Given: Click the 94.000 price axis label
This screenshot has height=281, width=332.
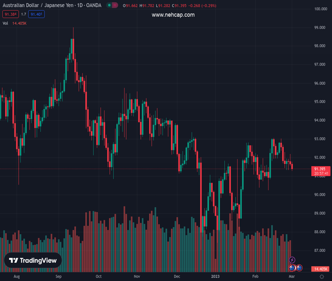Looking at the screenshot, I should pyautogui.click(x=320, y=120).
